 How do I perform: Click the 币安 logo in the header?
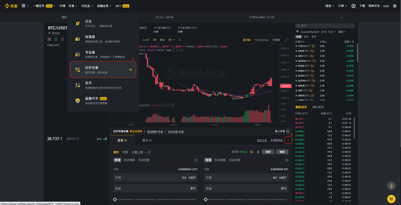11,6
